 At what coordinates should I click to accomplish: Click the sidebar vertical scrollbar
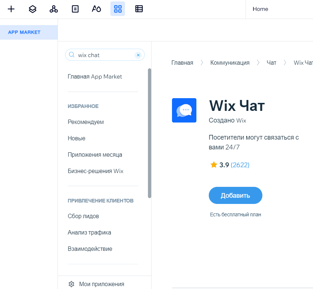click(x=149, y=133)
